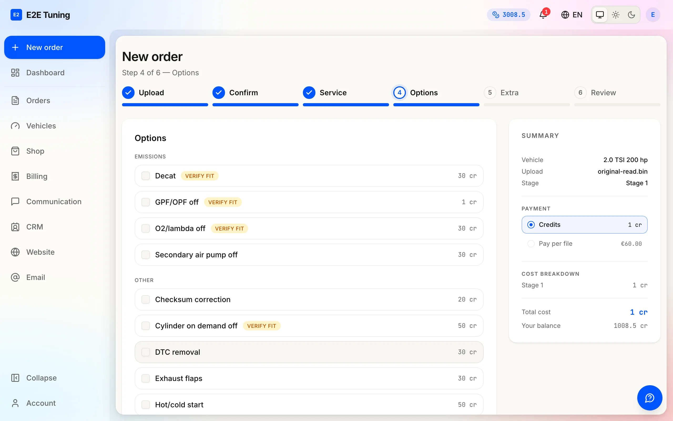Switch to dark theme moon icon
Viewport: 673px width, 421px height.
(x=631, y=15)
